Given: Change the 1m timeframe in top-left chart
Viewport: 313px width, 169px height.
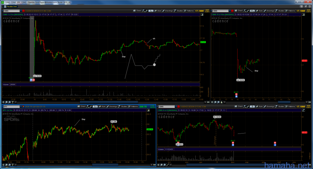Looking at the screenshot, I should pos(151,11).
